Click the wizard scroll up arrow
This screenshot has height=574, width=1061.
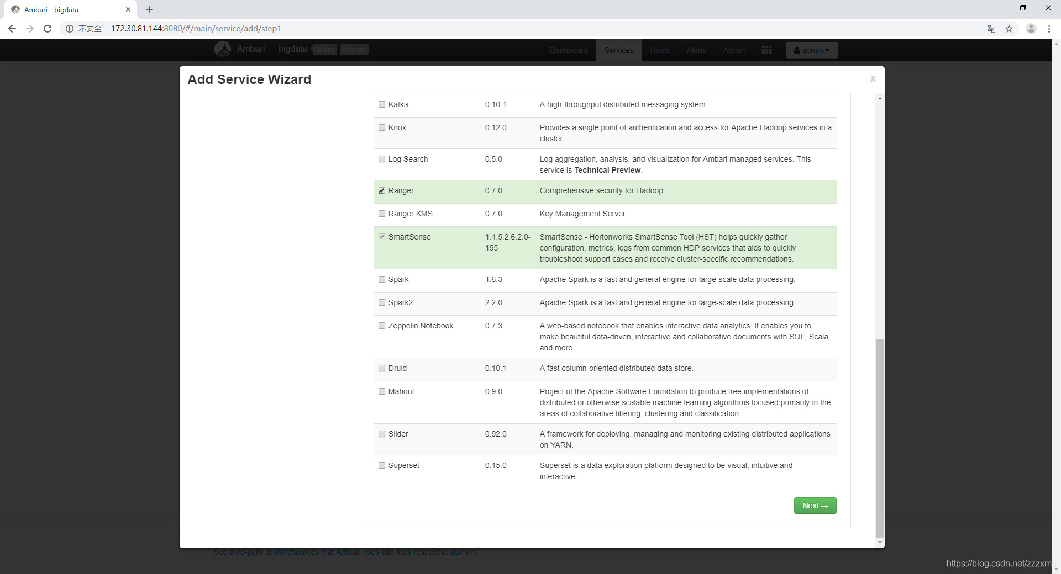click(880, 98)
